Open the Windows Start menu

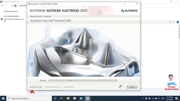3,98
